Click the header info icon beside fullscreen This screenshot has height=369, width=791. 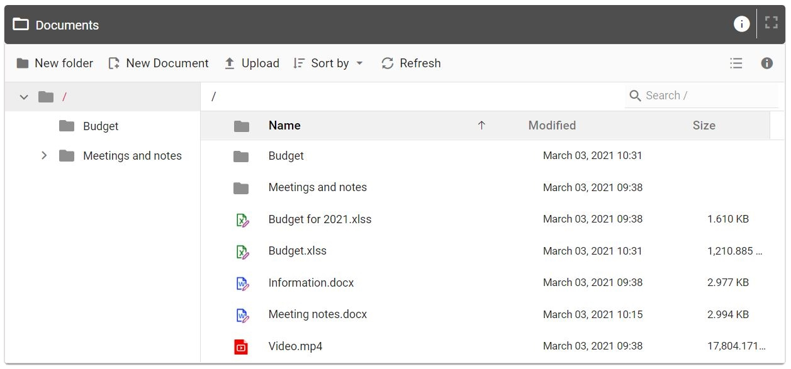pos(741,24)
